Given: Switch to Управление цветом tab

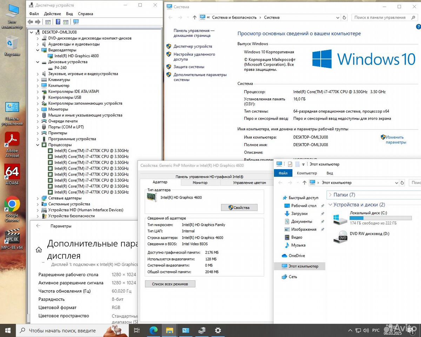Looking at the screenshot, I should point(249,183).
